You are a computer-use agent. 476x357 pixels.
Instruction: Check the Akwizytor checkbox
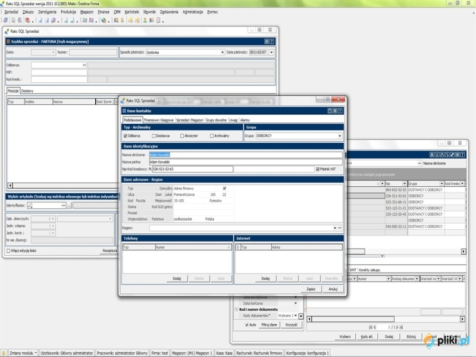click(182, 136)
